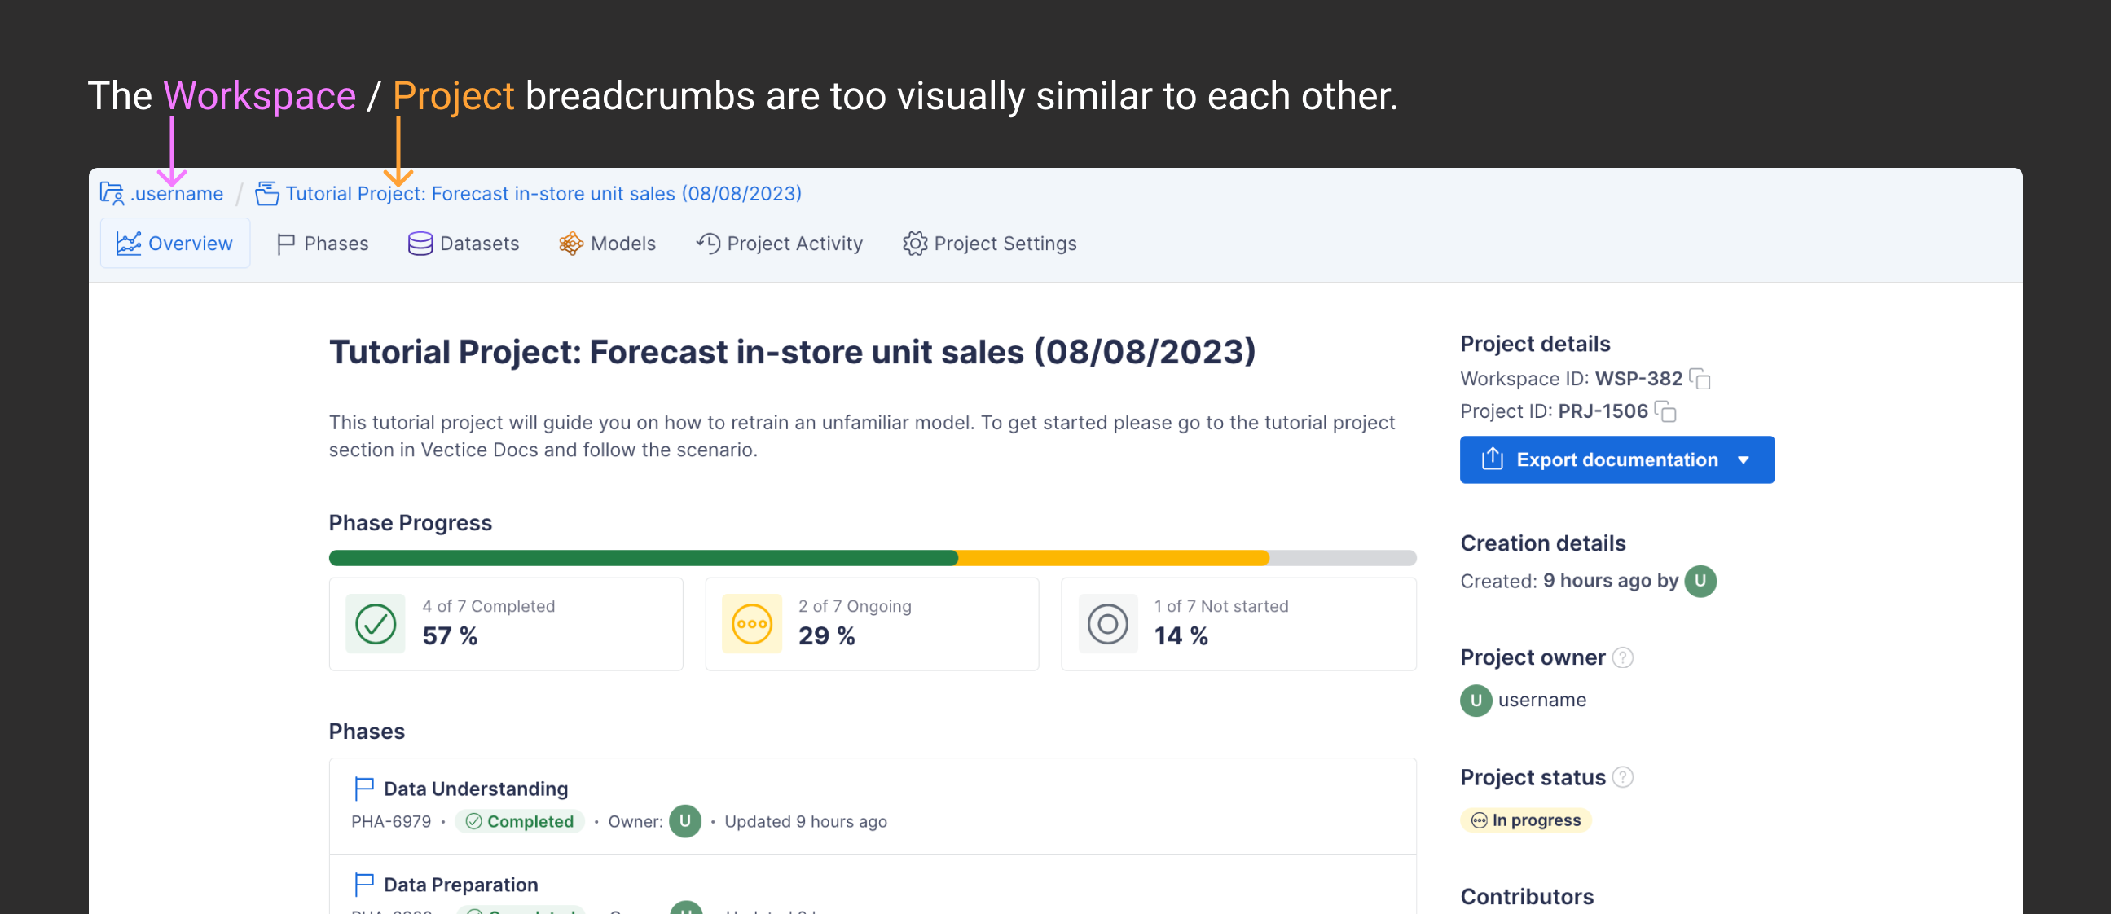Open the Datasets tab
The width and height of the screenshot is (2111, 914).
pos(464,244)
